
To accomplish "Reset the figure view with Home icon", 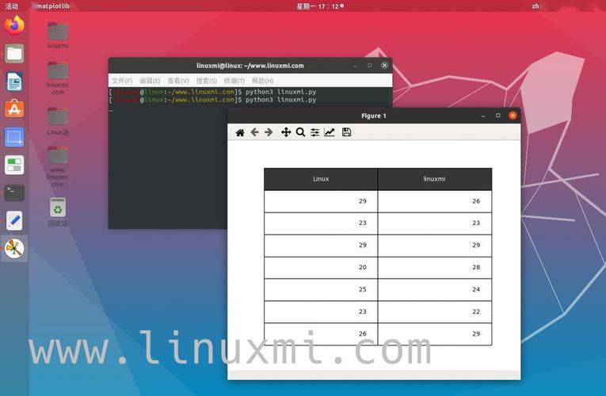I will (240, 132).
